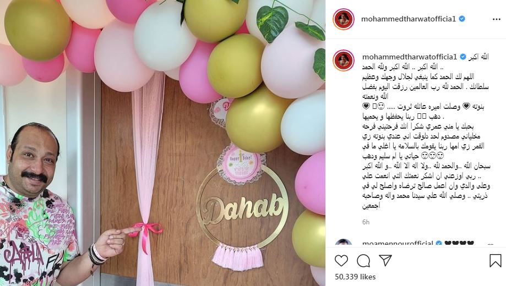Screen dimensions: 506x286
Task: Like the post with the heart icon
Action: coord(341,261)
